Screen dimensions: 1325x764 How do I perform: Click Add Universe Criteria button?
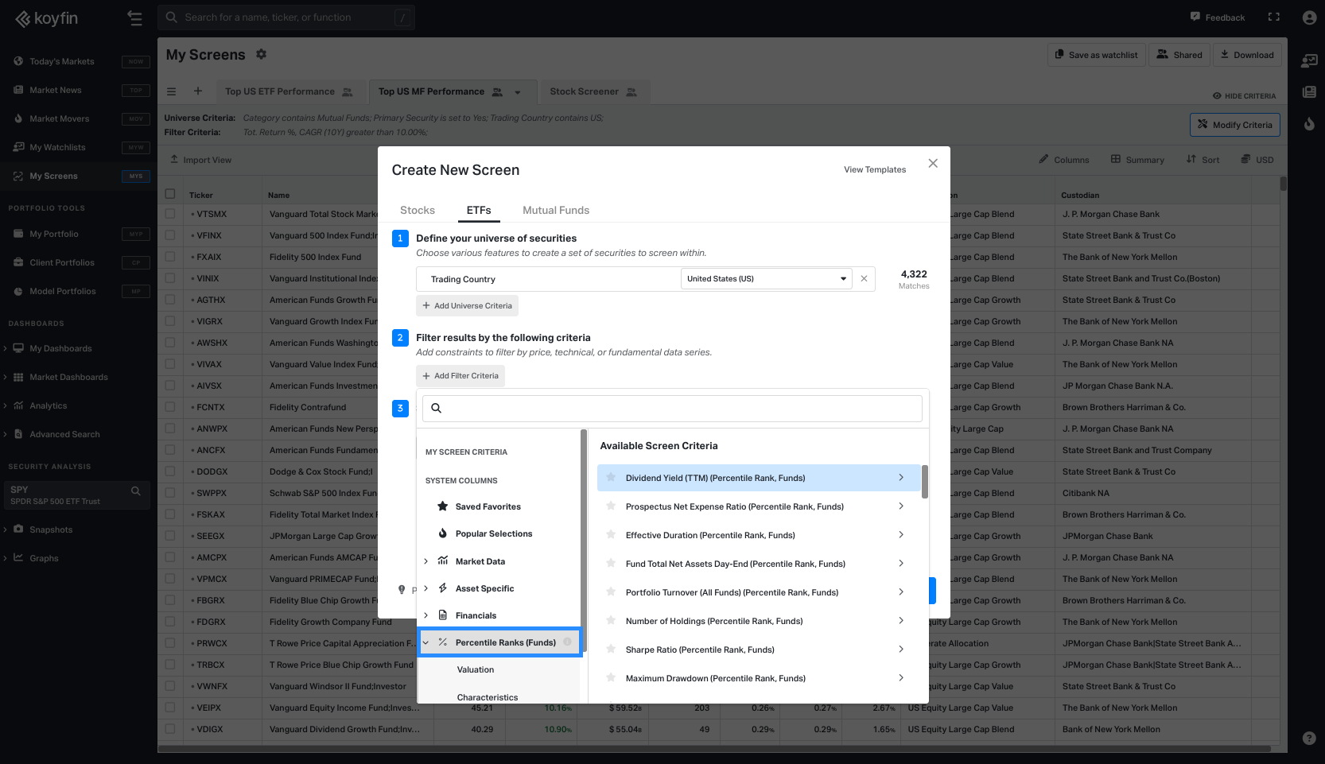[468, 306]
